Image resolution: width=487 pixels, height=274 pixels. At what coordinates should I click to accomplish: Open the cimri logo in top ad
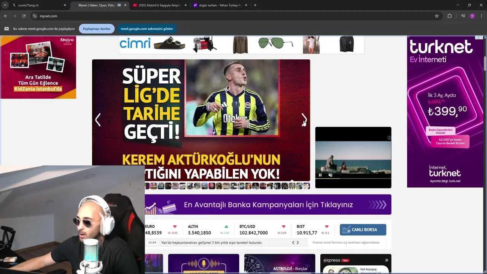135,43
